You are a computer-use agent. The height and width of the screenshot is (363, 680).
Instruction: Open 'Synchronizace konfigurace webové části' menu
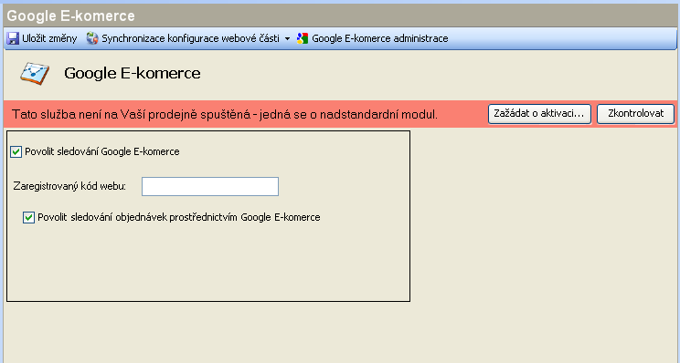(x=190, y=38)
